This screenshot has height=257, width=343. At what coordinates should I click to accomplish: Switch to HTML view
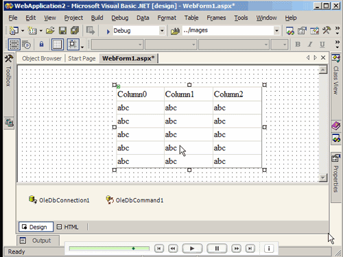[68, 227]
